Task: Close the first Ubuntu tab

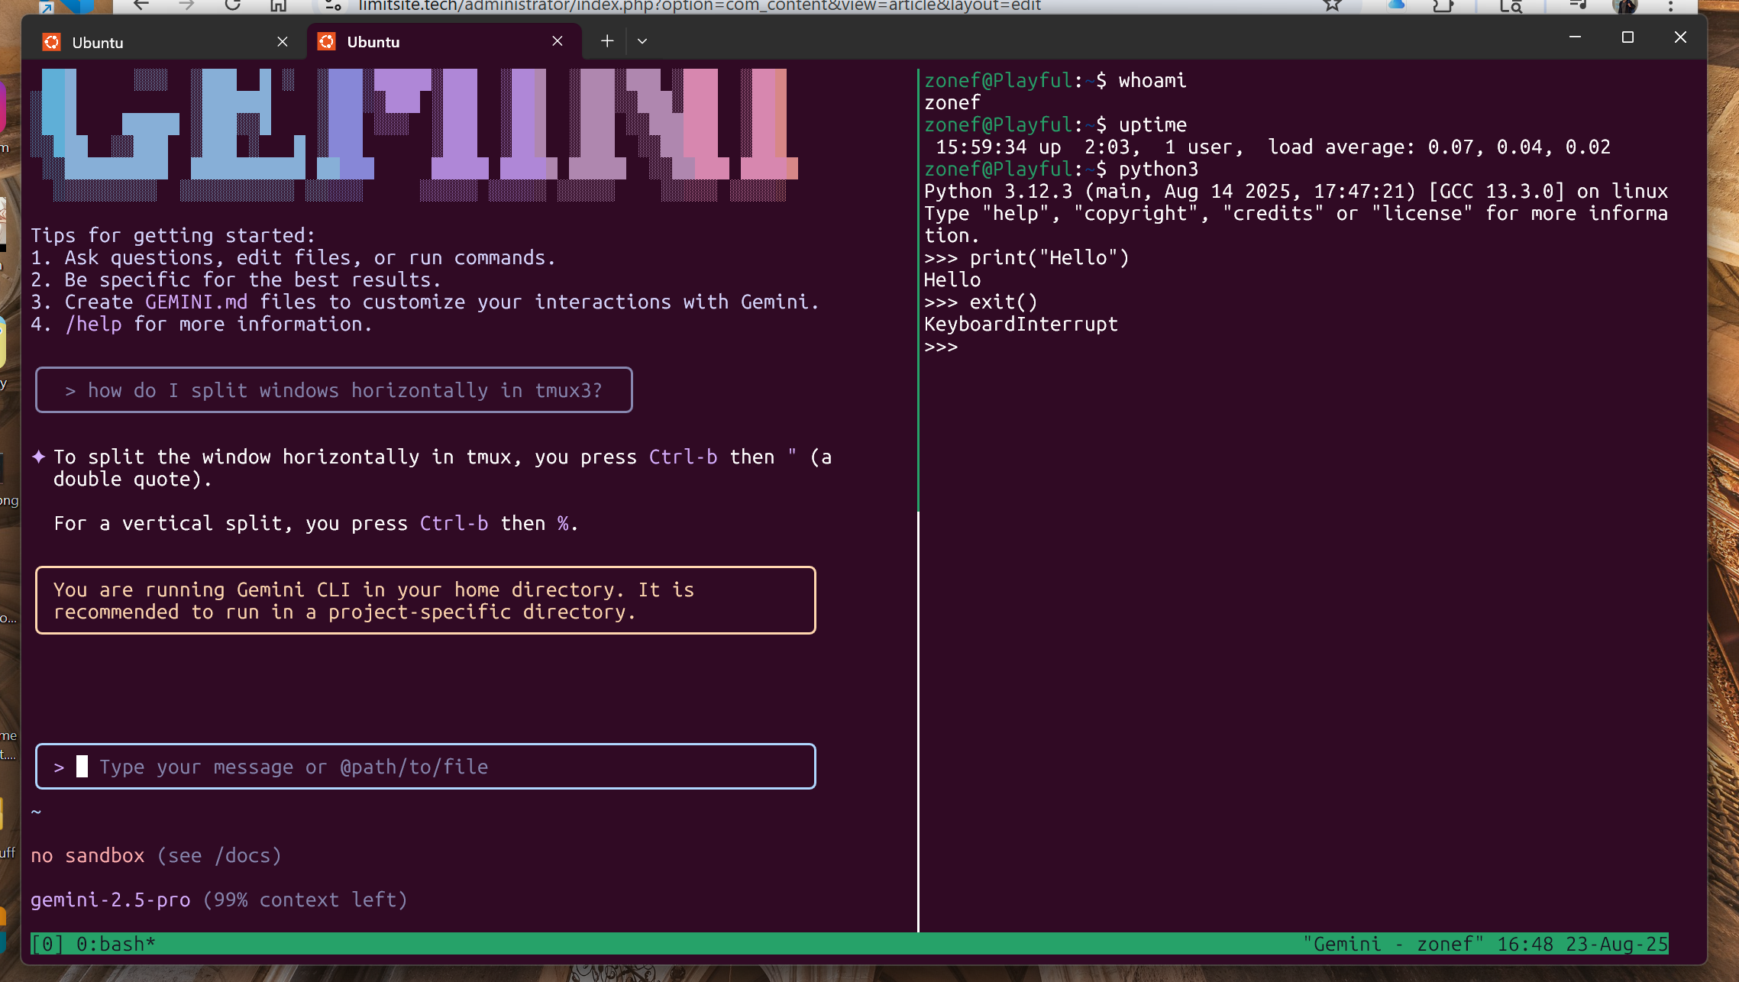Action: (x=283, y=42)
